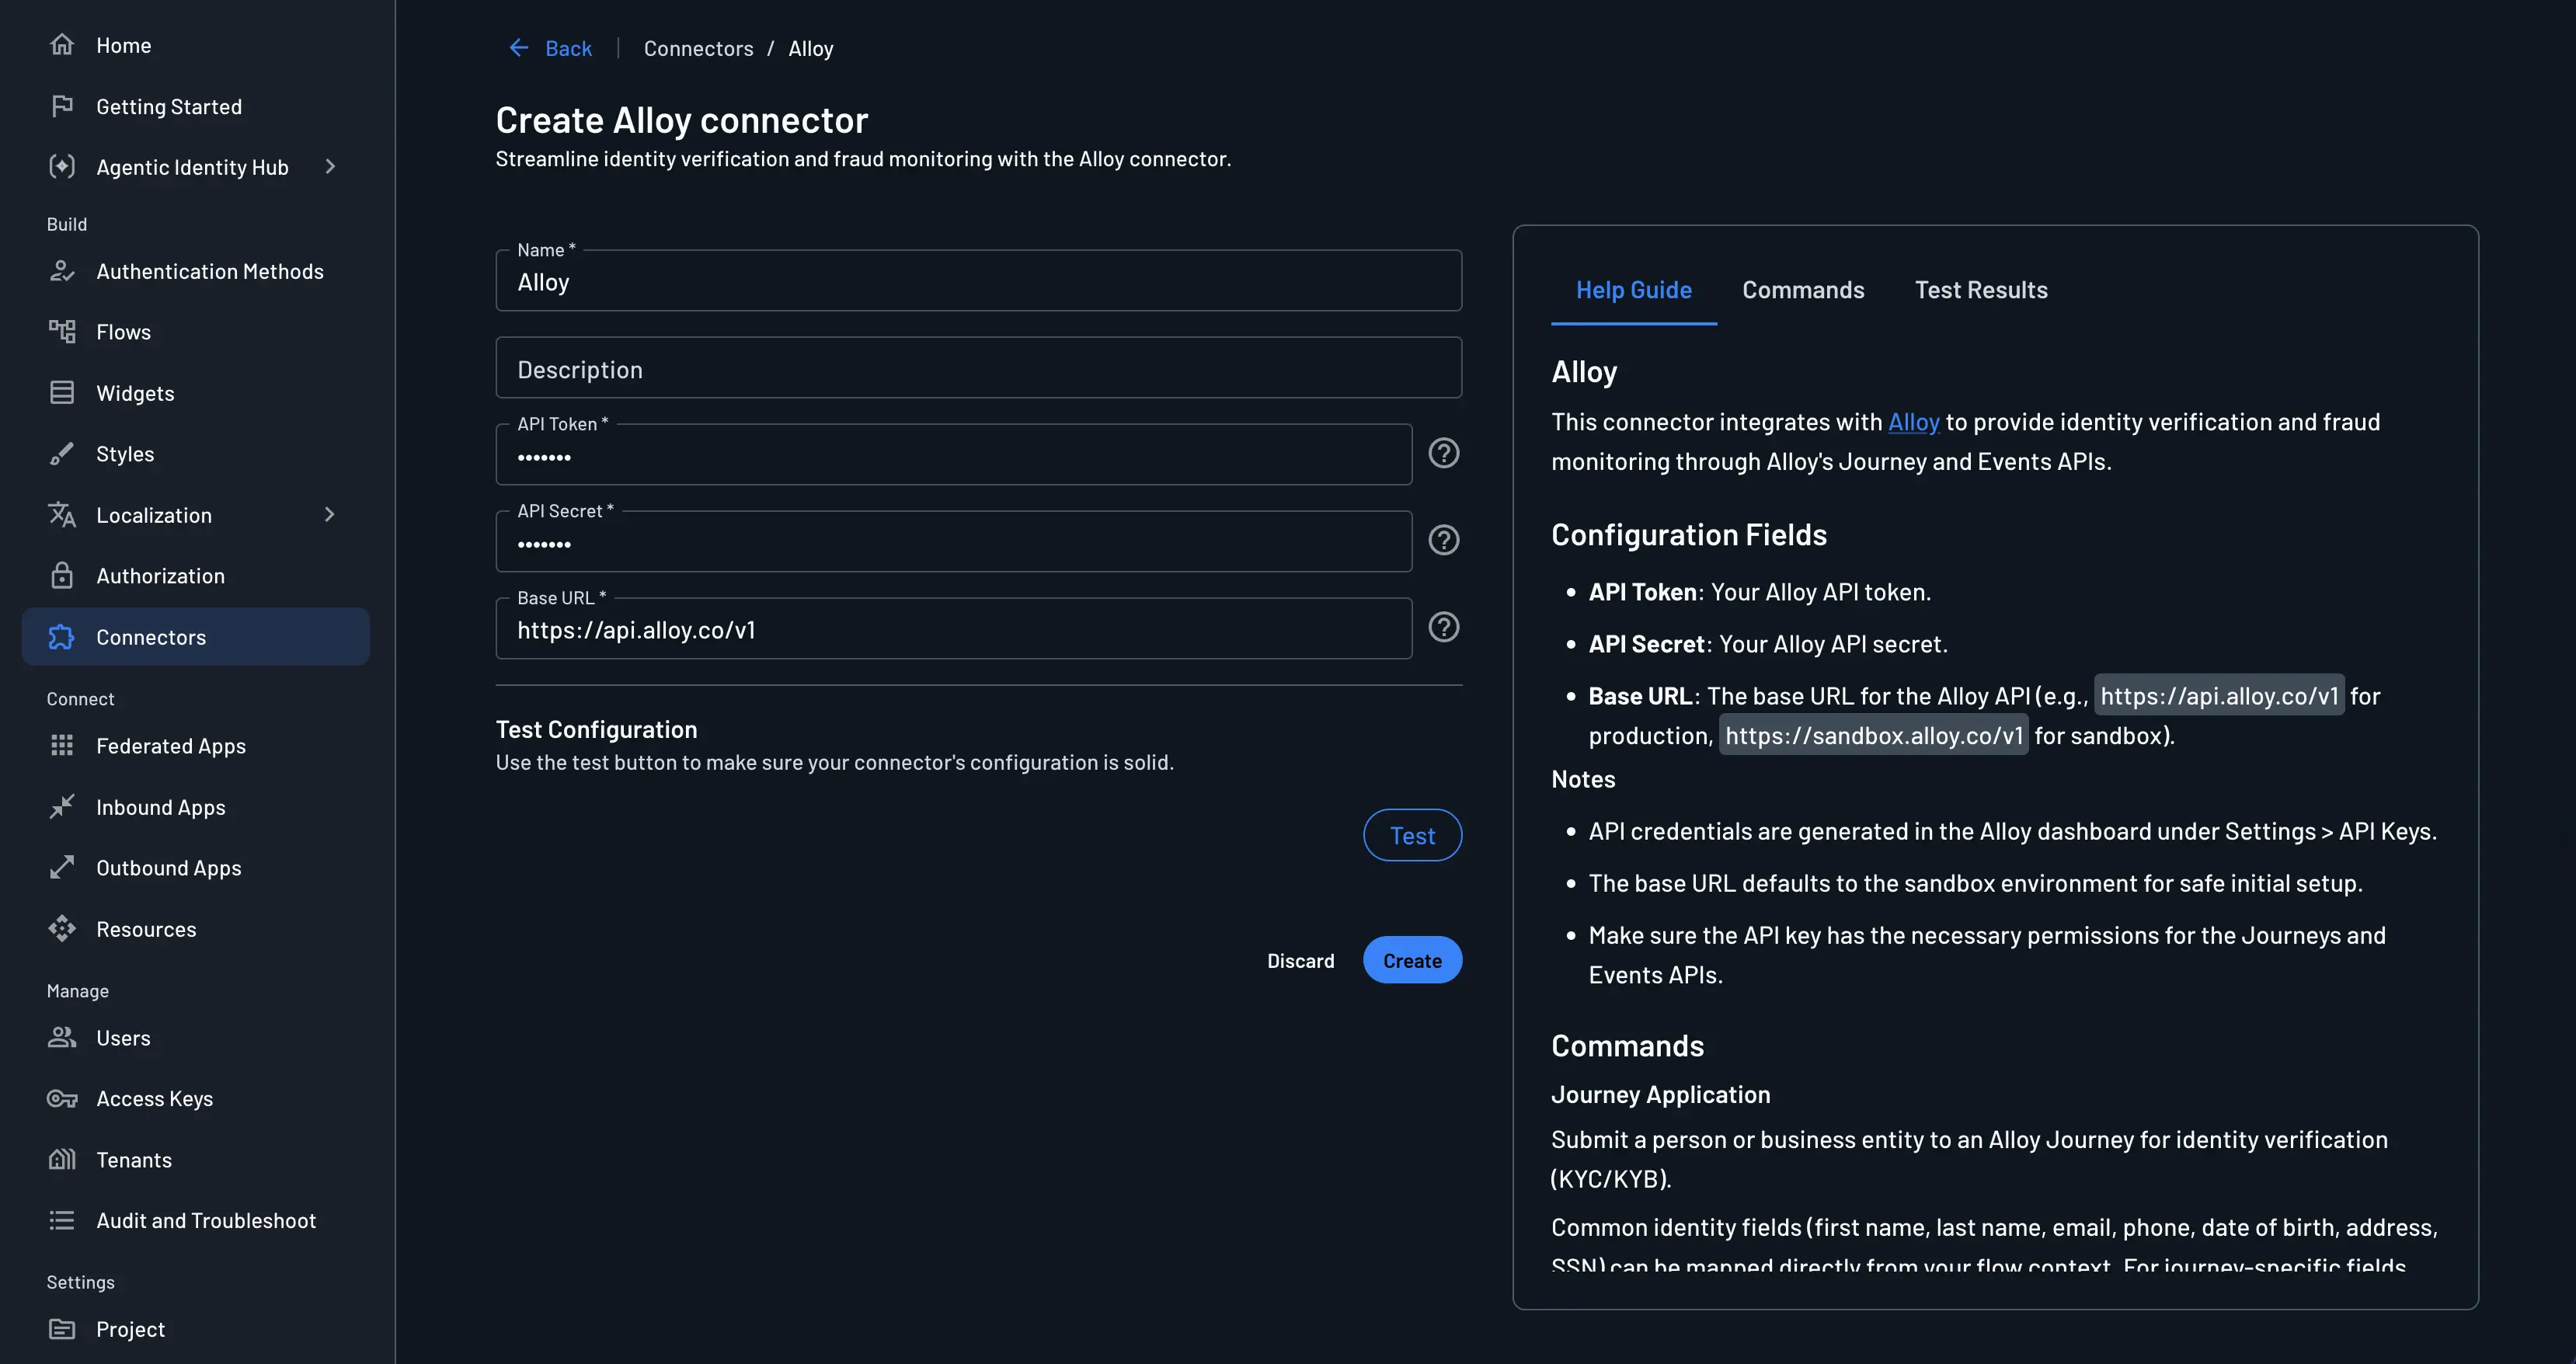Click the Project settings icon
The height and width of the screenshot is (1364, 2576).
pos(62,1329)
